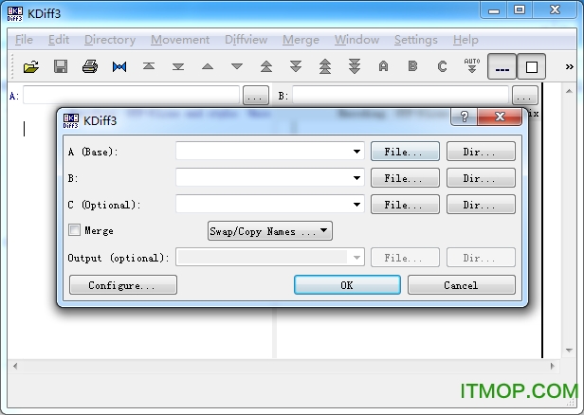
Task: Click the Configure... button
Action: pyautogui.click(x=123, y=285)
